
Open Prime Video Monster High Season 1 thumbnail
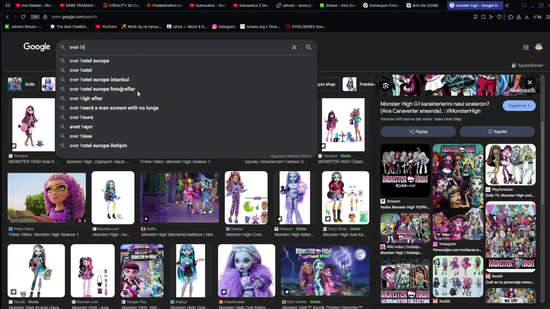[x=46, y=197]
